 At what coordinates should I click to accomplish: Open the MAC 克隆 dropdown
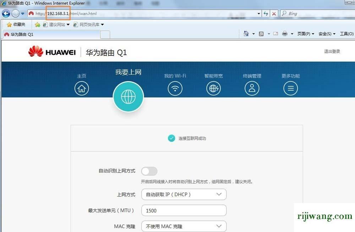(x=184, y=226)
